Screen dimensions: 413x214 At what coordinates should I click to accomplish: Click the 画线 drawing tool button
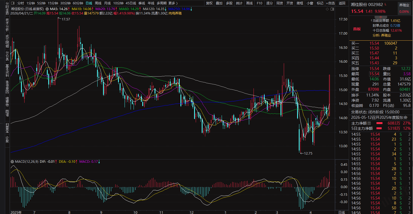tap(249, 3)
